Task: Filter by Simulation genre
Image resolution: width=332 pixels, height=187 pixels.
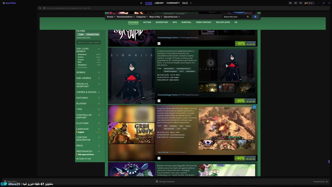Action: point(82,65)
